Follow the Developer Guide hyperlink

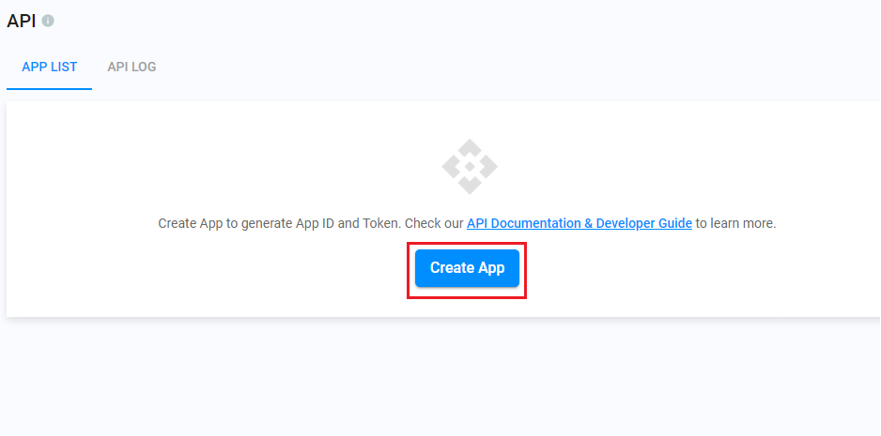[639, 223]
